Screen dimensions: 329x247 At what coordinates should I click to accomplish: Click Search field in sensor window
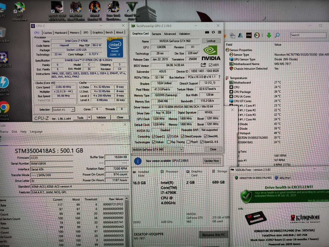tap(308, 35)
